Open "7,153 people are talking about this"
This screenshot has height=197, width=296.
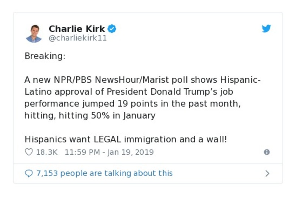tap(104, 173)
